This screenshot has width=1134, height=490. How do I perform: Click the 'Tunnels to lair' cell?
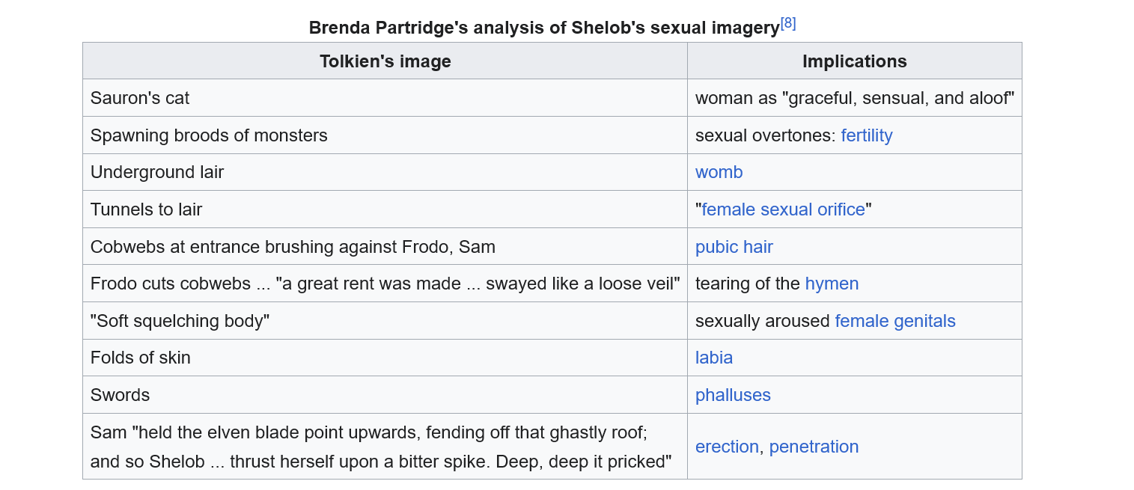(146, 209)
